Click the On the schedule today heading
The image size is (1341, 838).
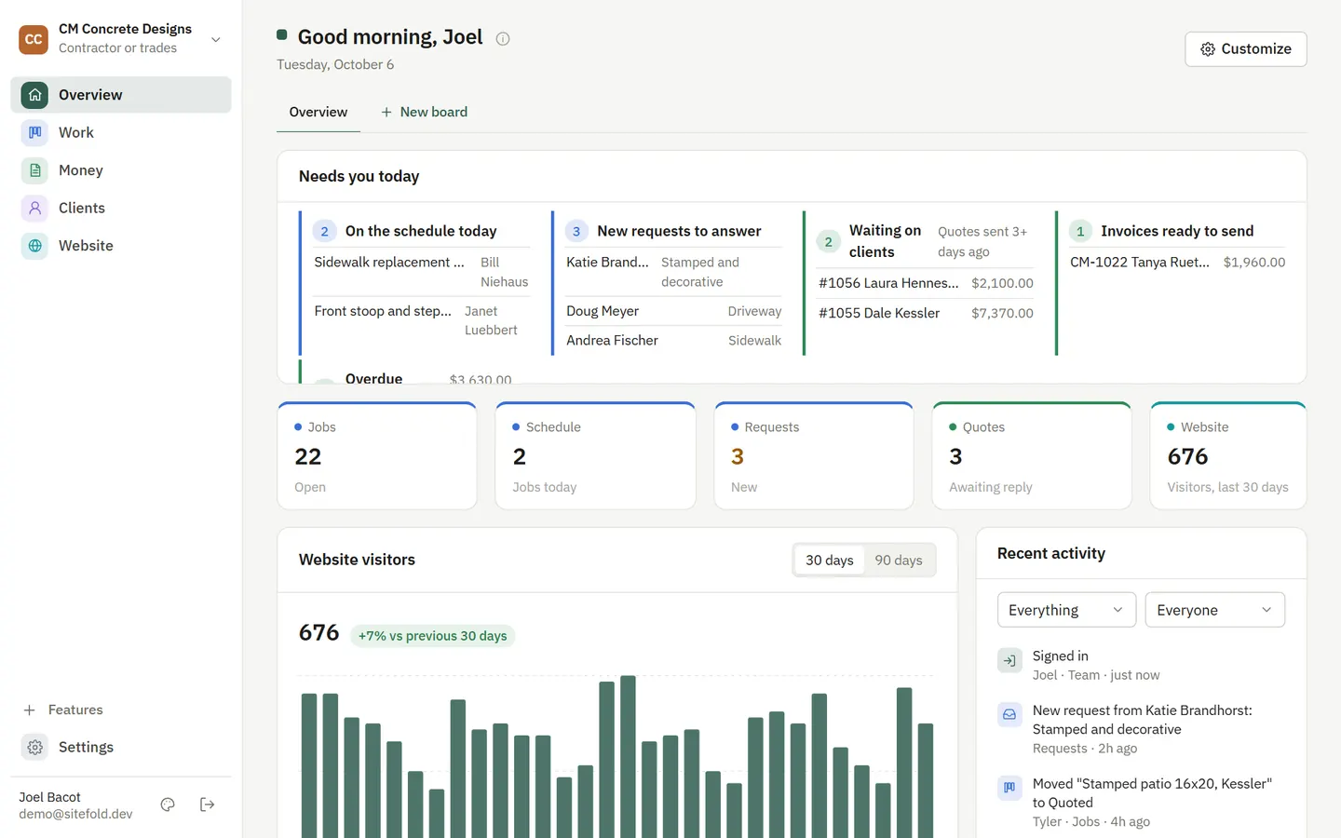421,231
